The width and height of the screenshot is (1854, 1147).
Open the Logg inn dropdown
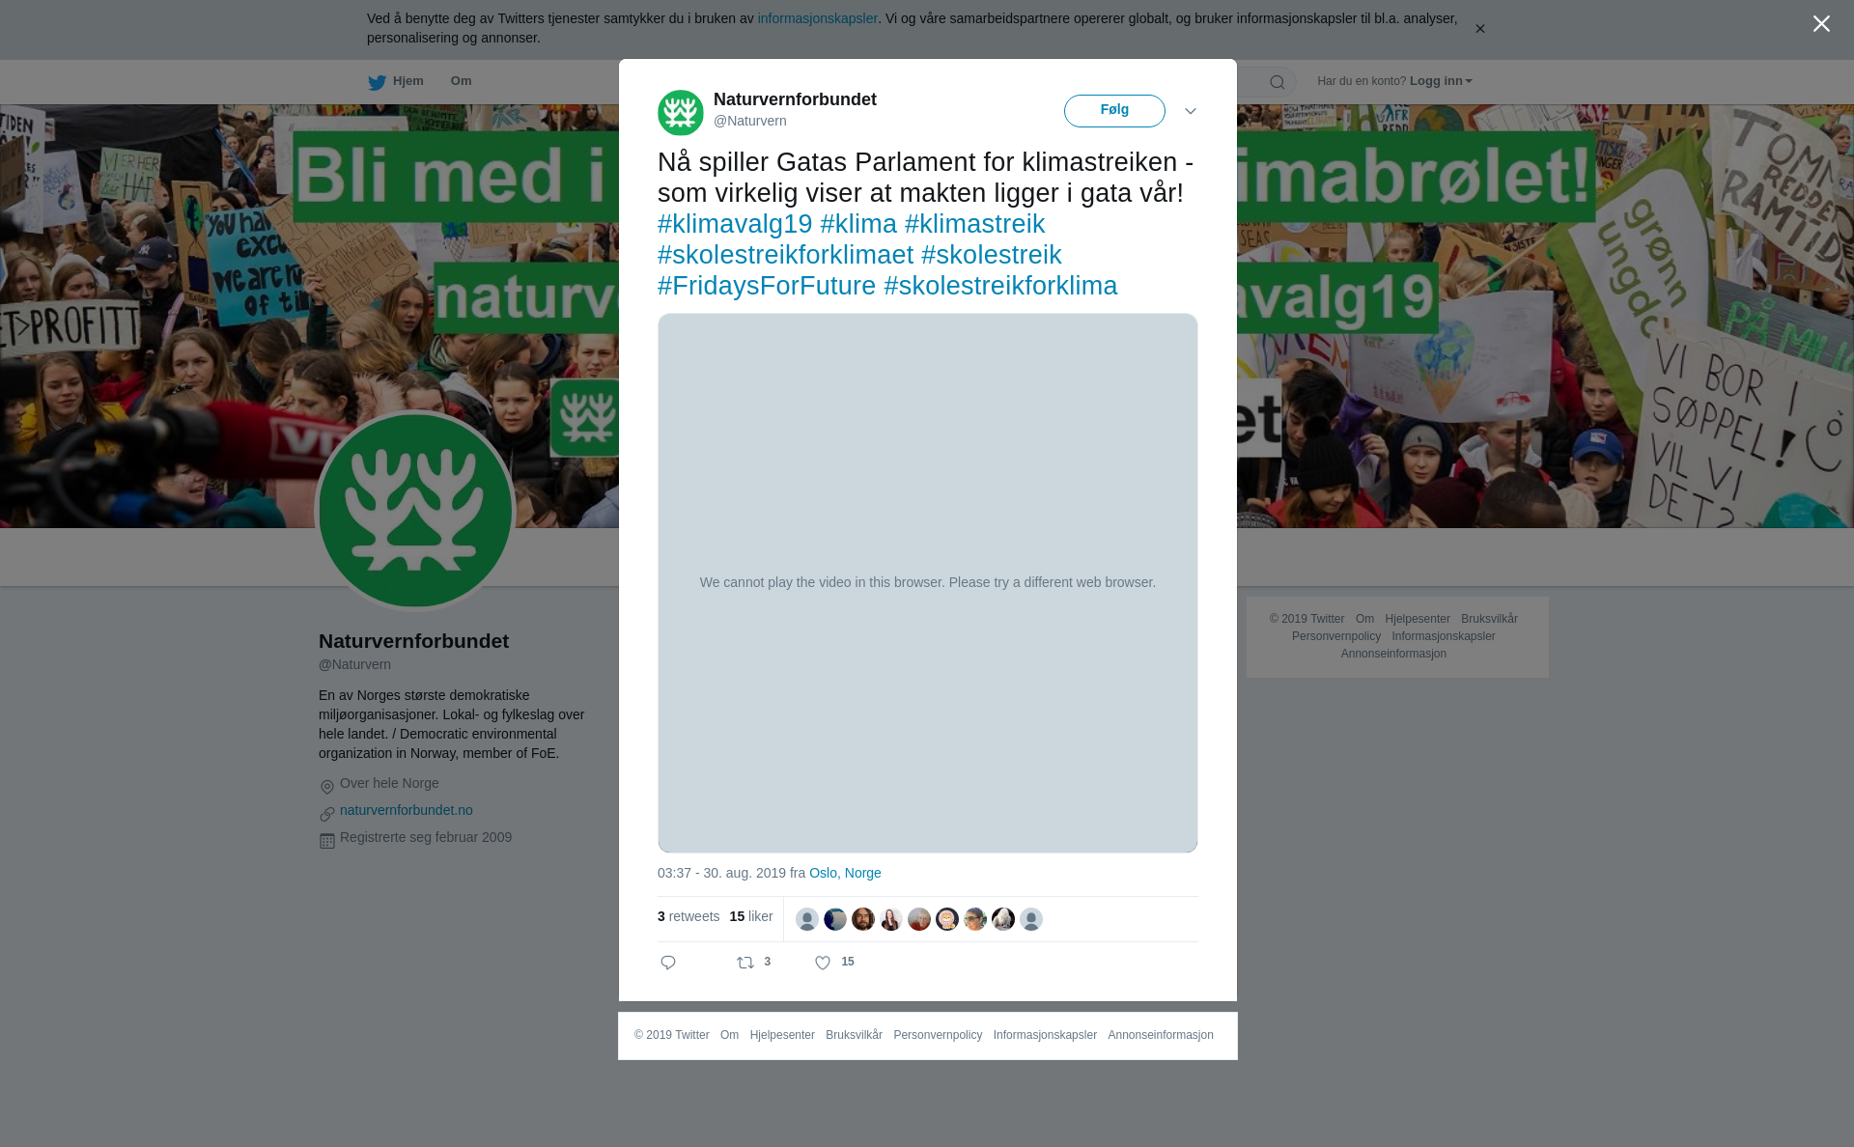(x=1441, y=81)
